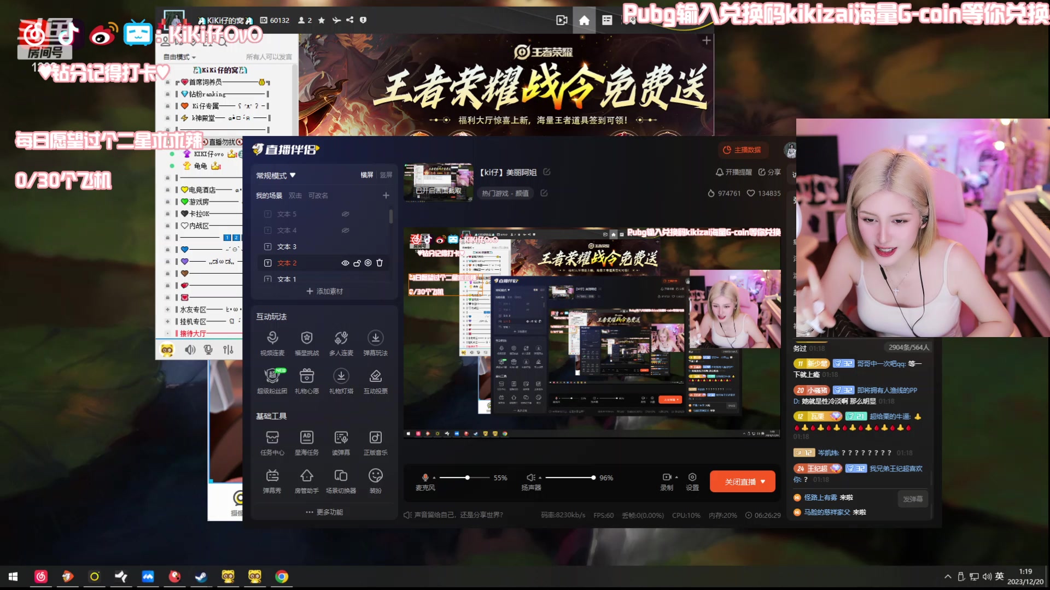The width and height of the screenshot is (1050, 590).
Task: Expand the 挂机专区 channel group
Action: 168,321
